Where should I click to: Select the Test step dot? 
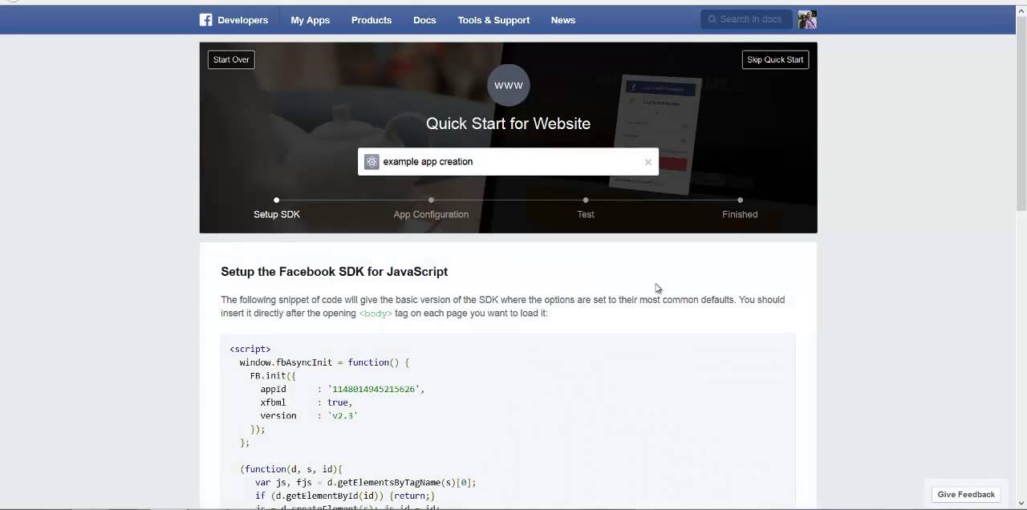586,200
